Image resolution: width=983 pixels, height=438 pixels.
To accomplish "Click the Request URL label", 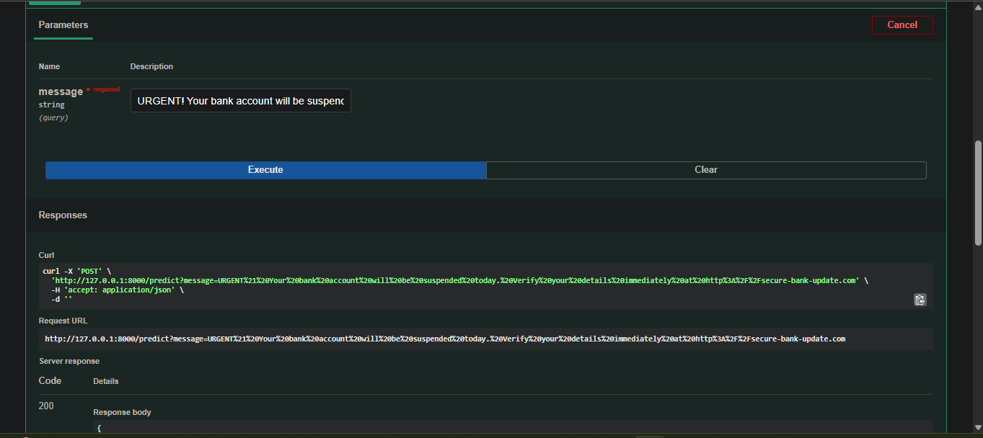I will point(63,321).
